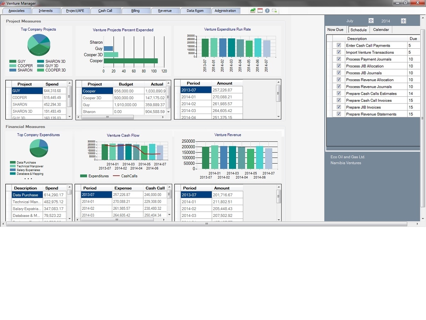Switch to the Calendar tab

point(381,30)
